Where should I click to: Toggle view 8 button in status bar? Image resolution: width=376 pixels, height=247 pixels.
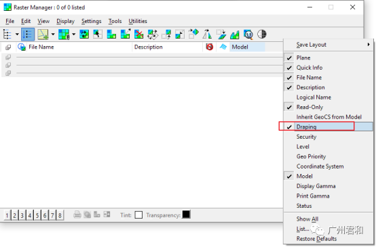60,215
